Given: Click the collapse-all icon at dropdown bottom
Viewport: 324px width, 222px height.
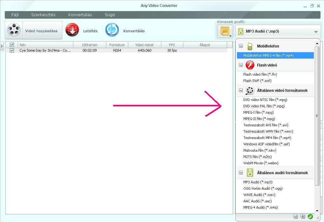Looking at the screenshot, I should (295, 216).
